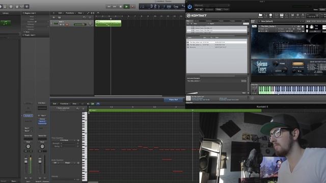
Task: Toggle the Kontakt plugin power button
Action: 189,7
